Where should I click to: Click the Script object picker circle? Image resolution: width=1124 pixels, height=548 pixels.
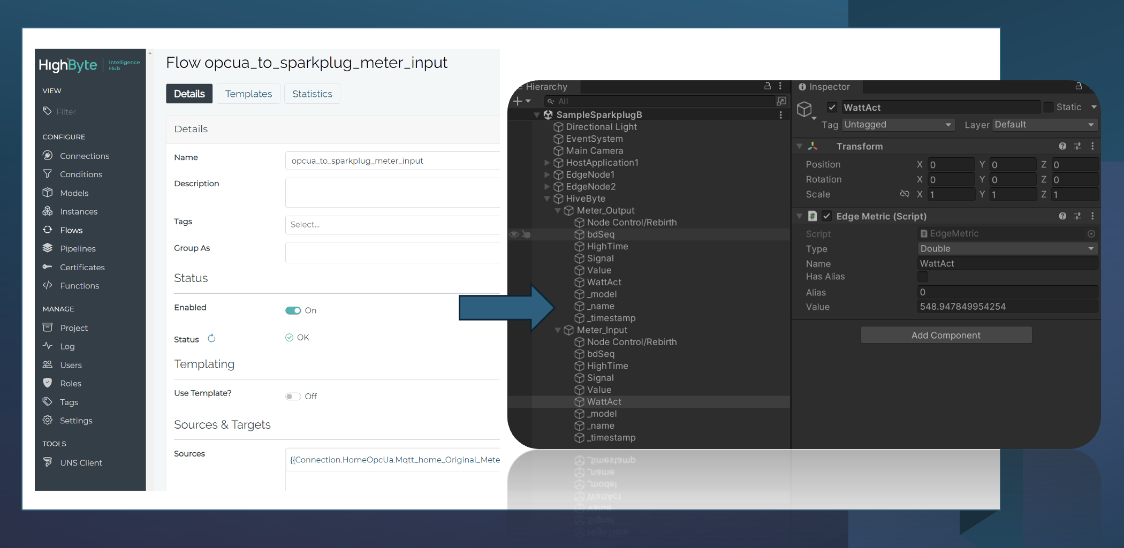click(1091, 234)
